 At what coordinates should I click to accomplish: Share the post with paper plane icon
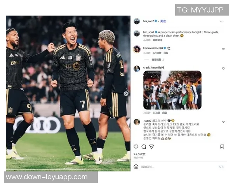tap(151, 147)
